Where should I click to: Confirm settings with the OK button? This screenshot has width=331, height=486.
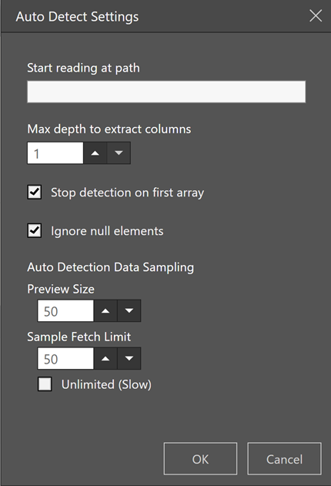[x=200, y=459]
